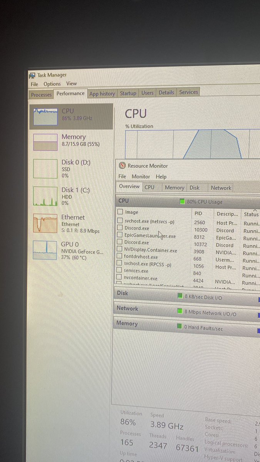Select the CPU graph thumbnail in the sidebar
The width and height of the screenshot is (260, 462).
pos(46,116)
